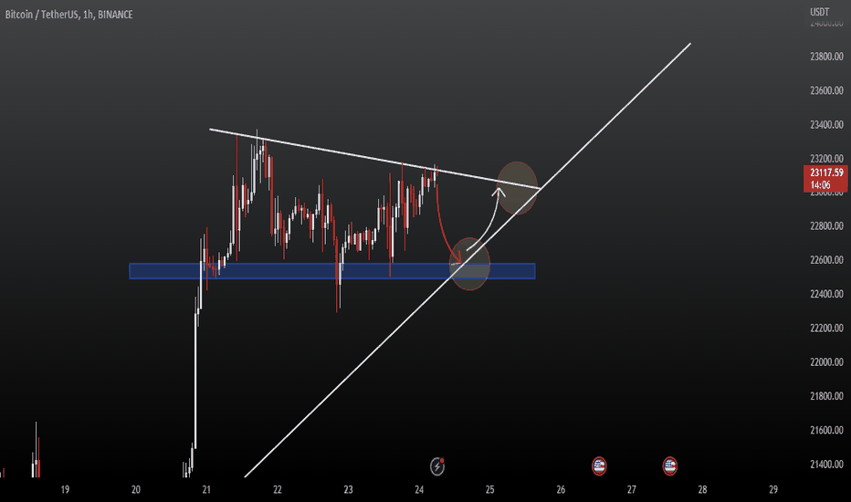Open the lightning bolt event marker
Image resolution: width=851 pixels, height=502 pixels.
coord(437,466)
